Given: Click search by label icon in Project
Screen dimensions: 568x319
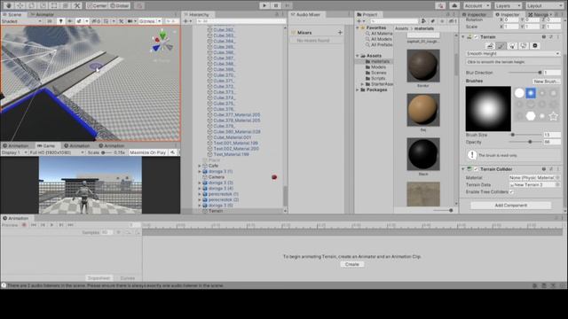Looking at the screenshot, I should (432, 21).
